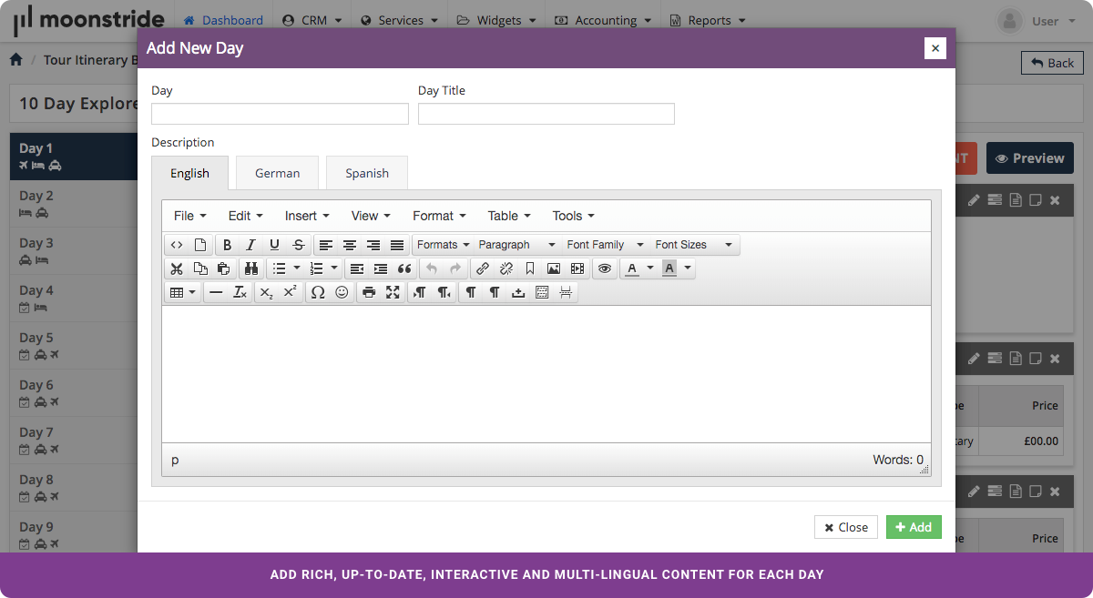
Task: Click the print icon in the editor
Action: pos(369,292)
